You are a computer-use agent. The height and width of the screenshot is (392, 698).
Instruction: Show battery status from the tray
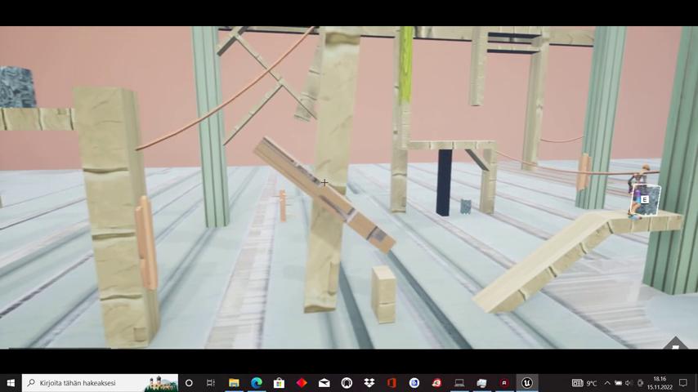618,382
